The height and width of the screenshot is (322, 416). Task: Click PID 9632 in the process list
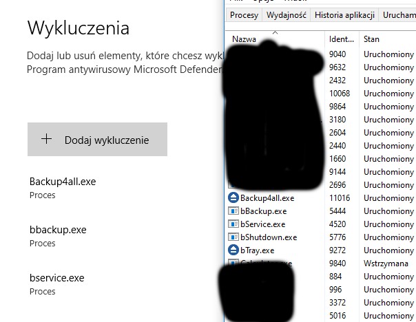coord(337,67)
